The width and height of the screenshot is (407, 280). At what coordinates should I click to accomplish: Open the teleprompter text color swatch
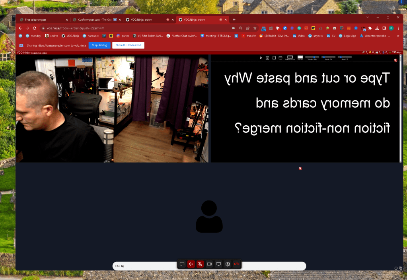300,57
